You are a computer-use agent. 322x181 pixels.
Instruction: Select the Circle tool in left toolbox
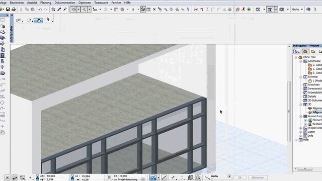click(x=3, y=103)
